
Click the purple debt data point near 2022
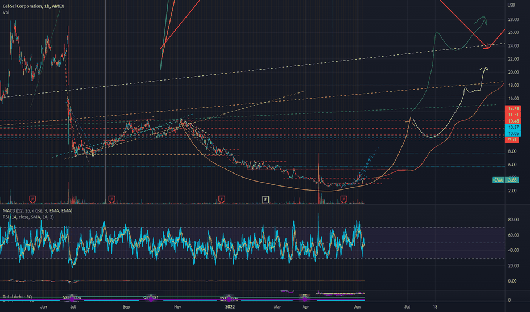[x=229, y=299]
